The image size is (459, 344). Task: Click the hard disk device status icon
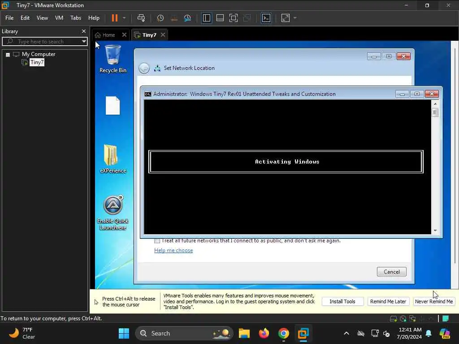tap(394, 318)
